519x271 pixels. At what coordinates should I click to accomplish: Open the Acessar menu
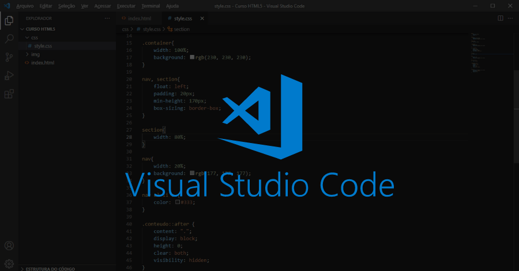pos(102,6)
